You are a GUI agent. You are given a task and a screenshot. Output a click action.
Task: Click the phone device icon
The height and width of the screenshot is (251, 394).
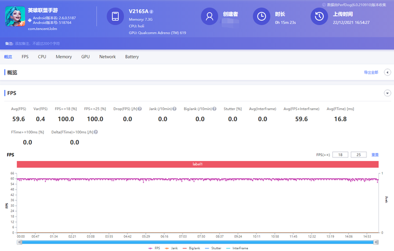[116, 16]
